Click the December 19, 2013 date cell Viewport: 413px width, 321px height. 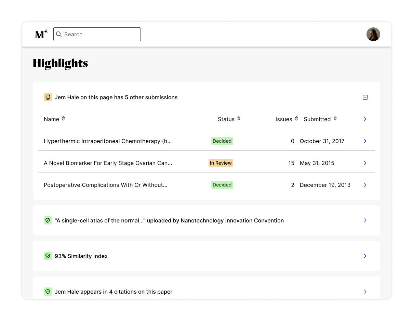(325, 185)
